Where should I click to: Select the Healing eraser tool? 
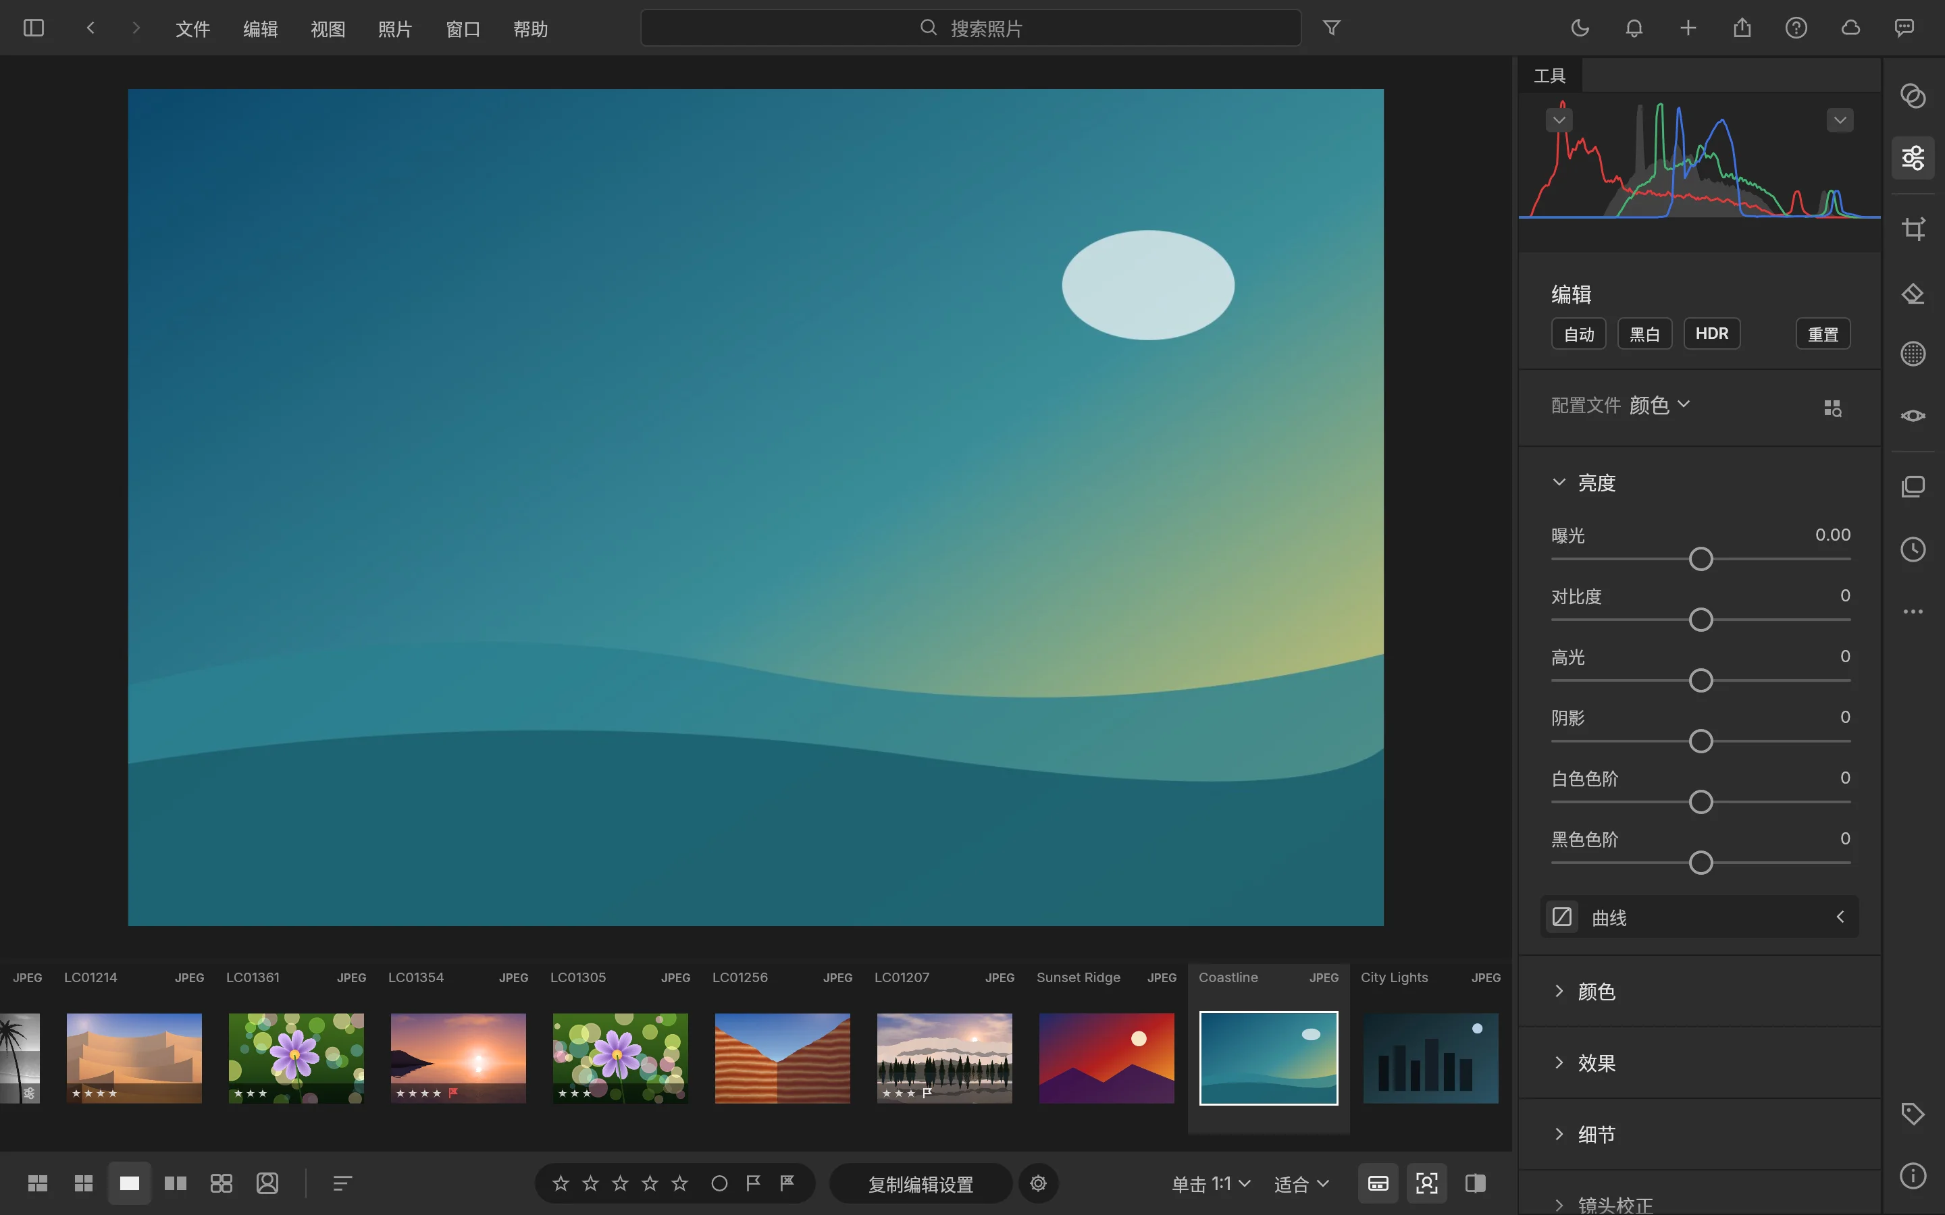click(x=1913, y=294)
